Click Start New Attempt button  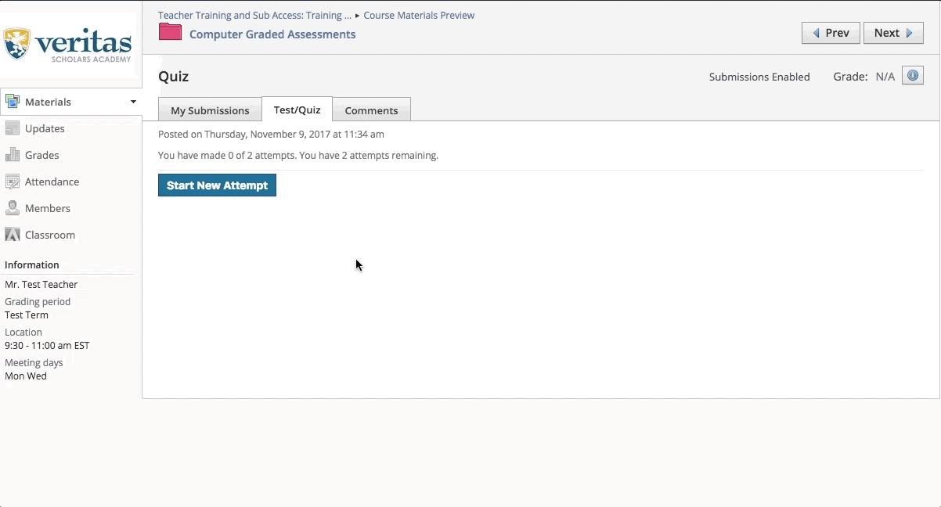click(217, 185)
